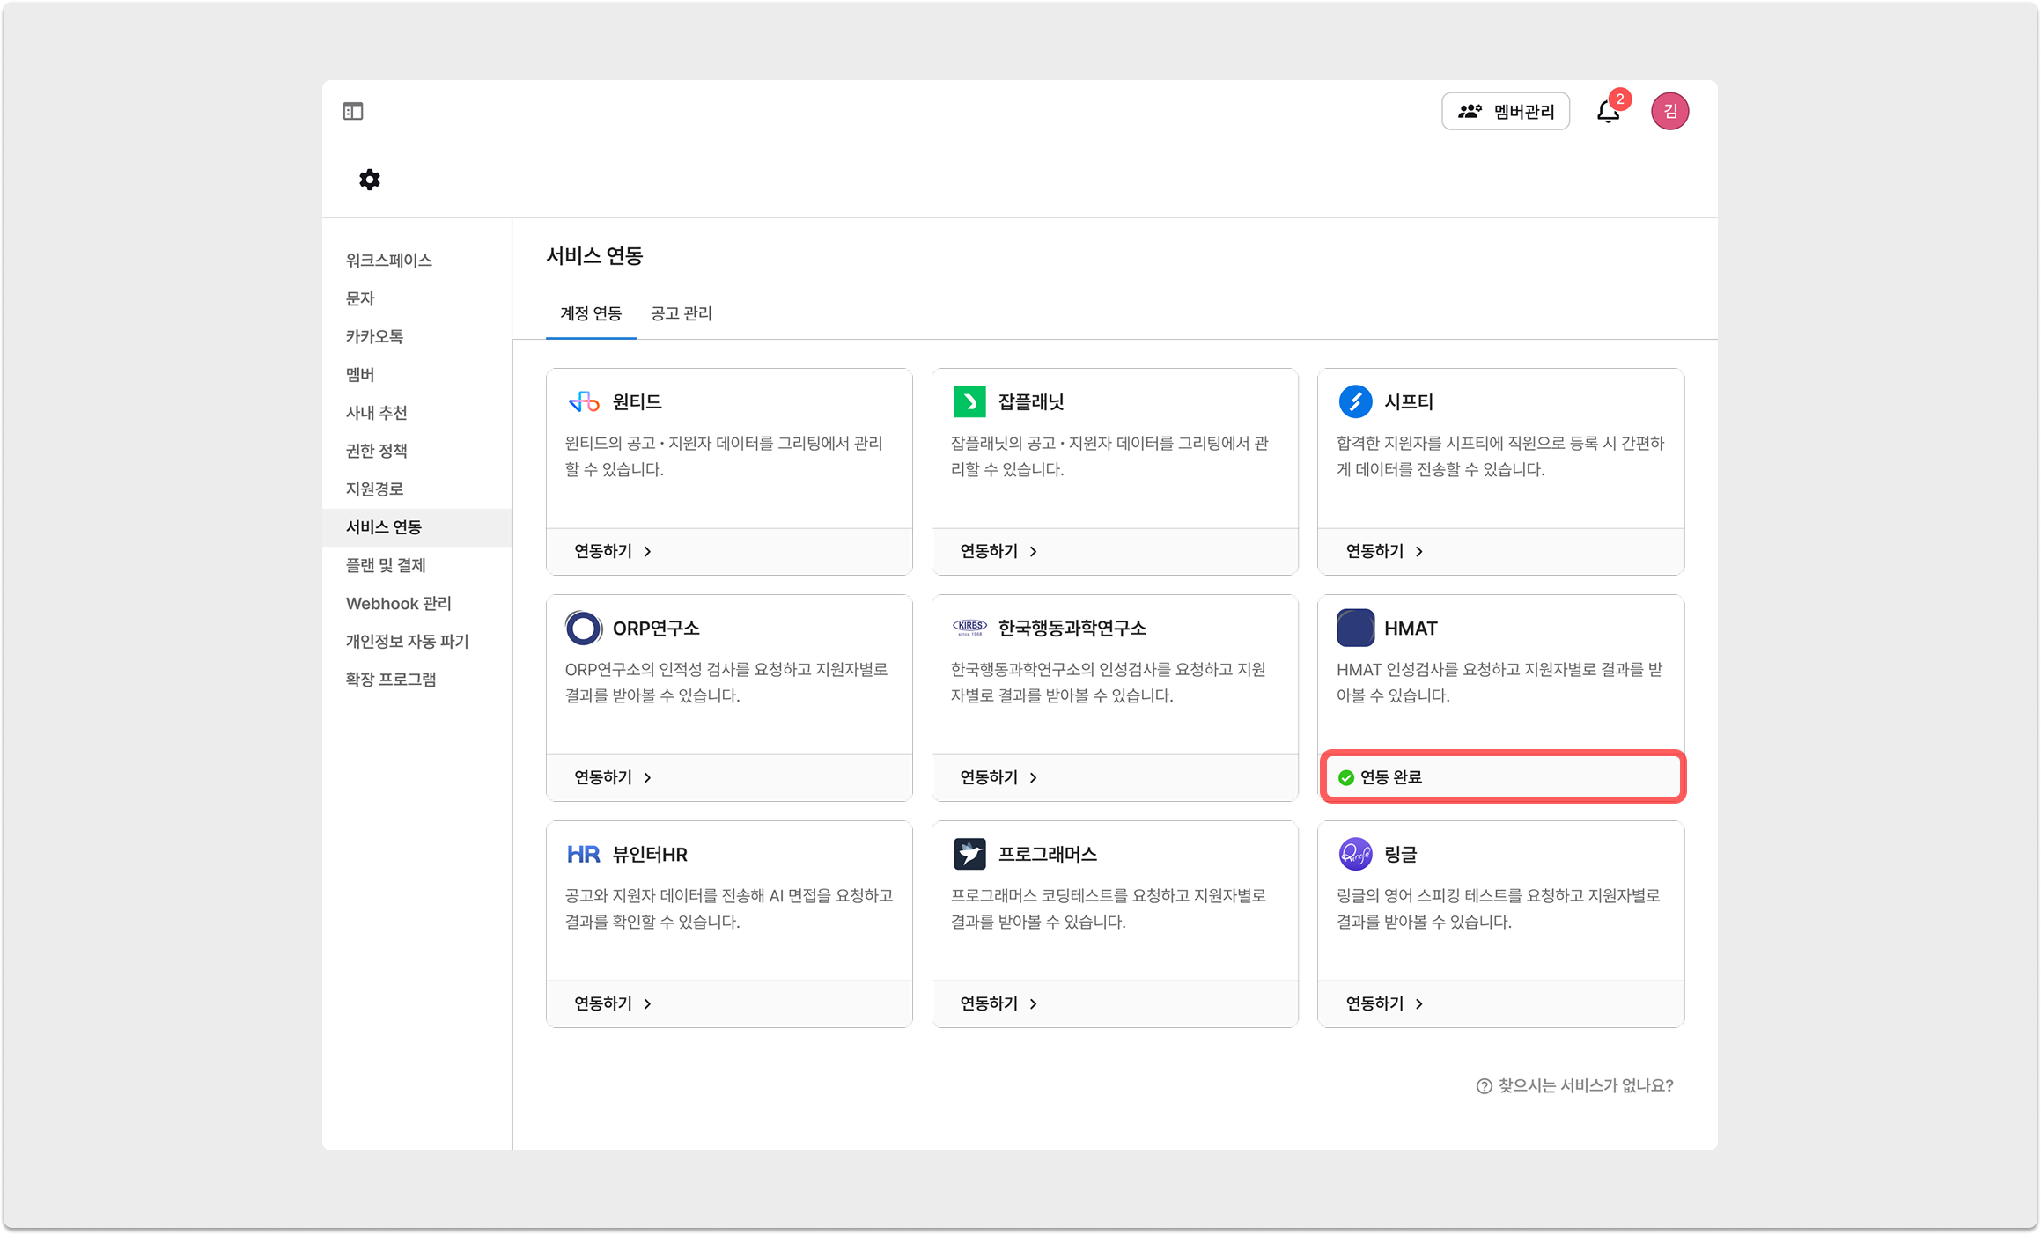Image resolution: width=2041 pixels, height=1235 pixels.
Task: Click the 멤버관리 button
Action: click(1506, 112)
